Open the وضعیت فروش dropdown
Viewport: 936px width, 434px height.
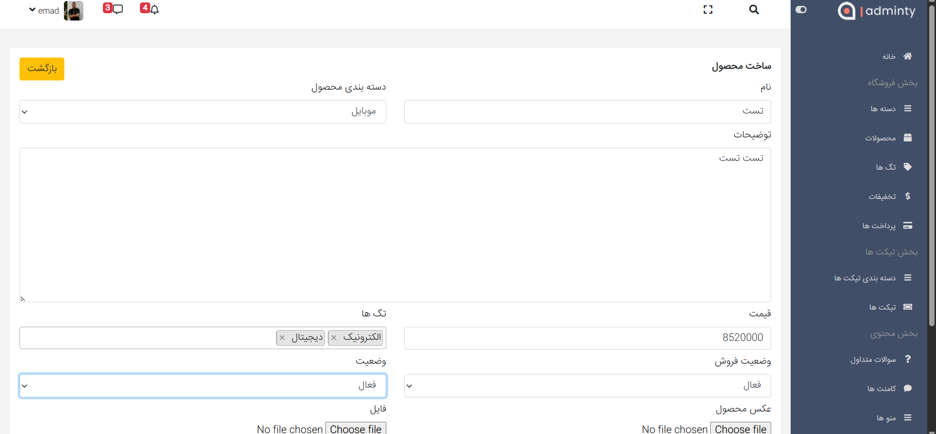tap(587, 386)
